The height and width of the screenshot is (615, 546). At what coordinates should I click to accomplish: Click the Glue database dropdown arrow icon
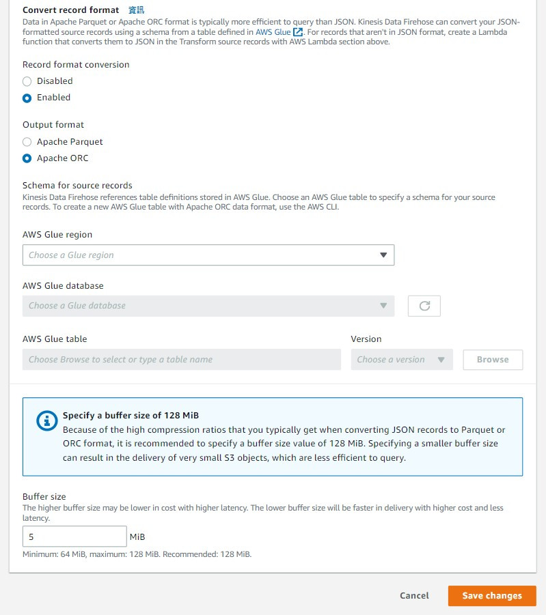[383, 306]
